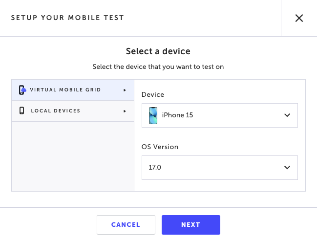
Task: Close the mobile test setup dialog
Action: 299,18
